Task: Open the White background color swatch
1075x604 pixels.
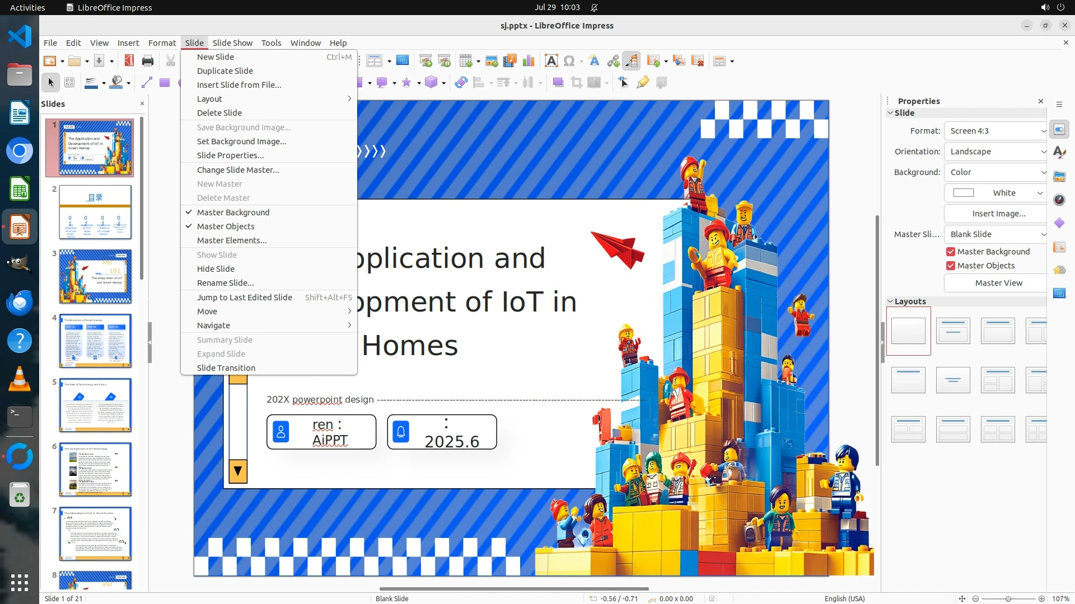Action: click(x=994, y=193)
